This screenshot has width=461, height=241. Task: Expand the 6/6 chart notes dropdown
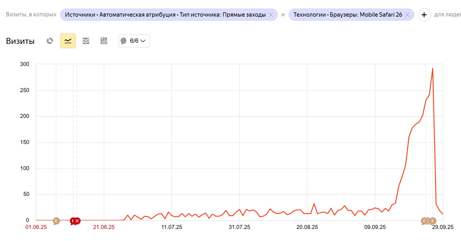point(134,41)
